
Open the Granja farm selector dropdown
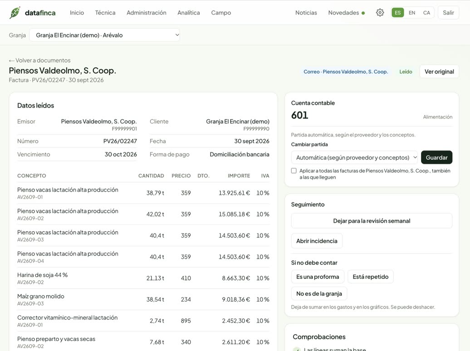click(105, 35)
